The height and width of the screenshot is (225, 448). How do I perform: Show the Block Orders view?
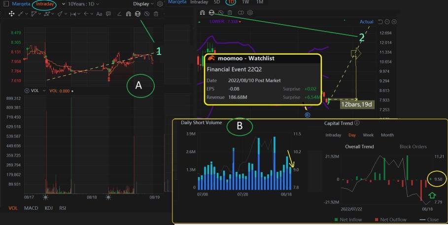pyautogui.click(x=413, y=147)
